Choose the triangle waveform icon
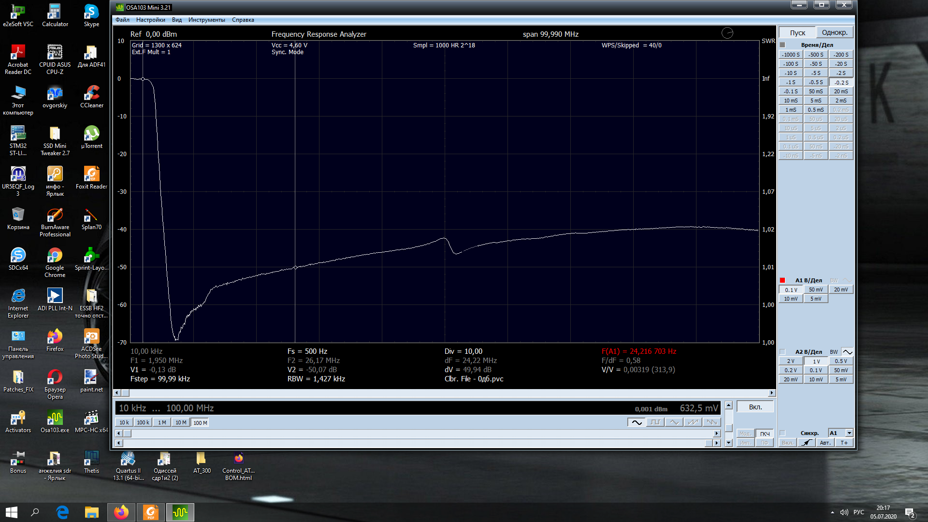The height and width of the screenshot is (522, 928). [x=674, y=422]
